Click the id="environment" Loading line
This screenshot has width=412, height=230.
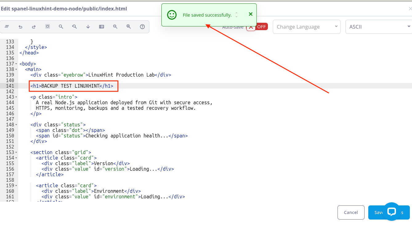point(113,197)
